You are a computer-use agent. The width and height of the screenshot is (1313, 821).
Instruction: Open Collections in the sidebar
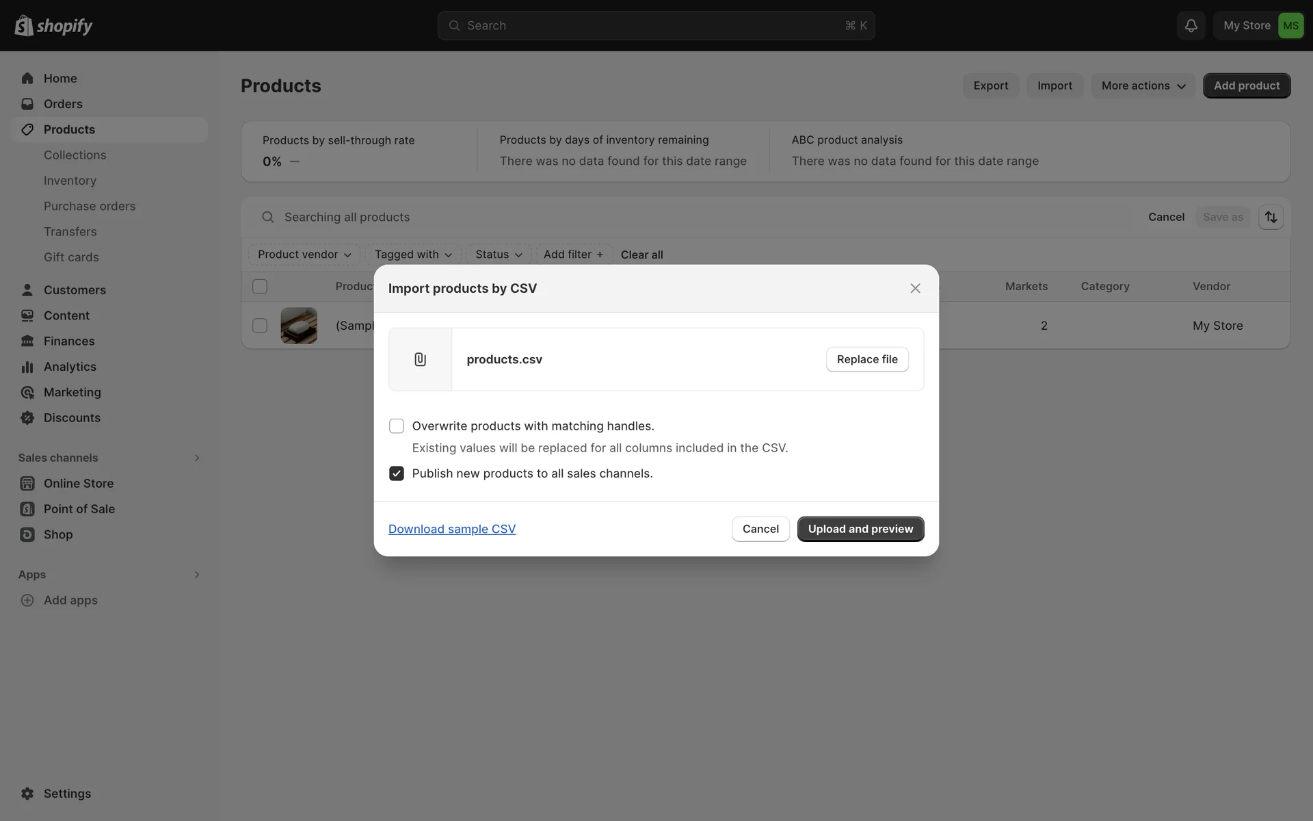tap(75, 155)
